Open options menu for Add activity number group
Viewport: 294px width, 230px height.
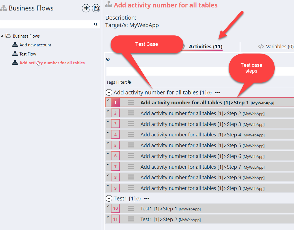tap(217, 92)
